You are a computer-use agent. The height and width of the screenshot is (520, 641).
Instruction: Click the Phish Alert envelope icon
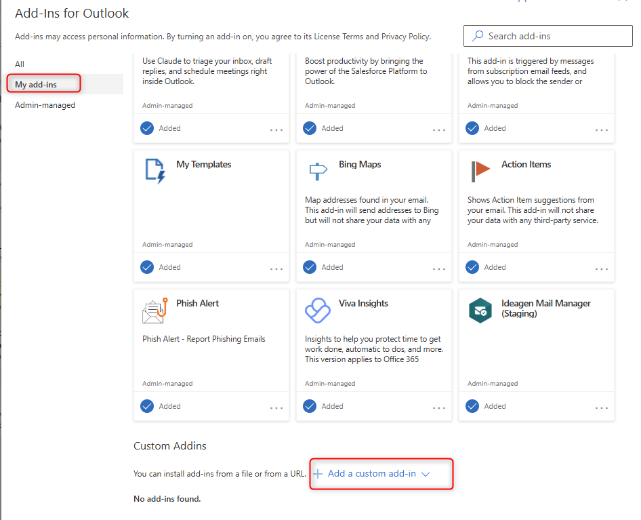(x=155, y=311)
